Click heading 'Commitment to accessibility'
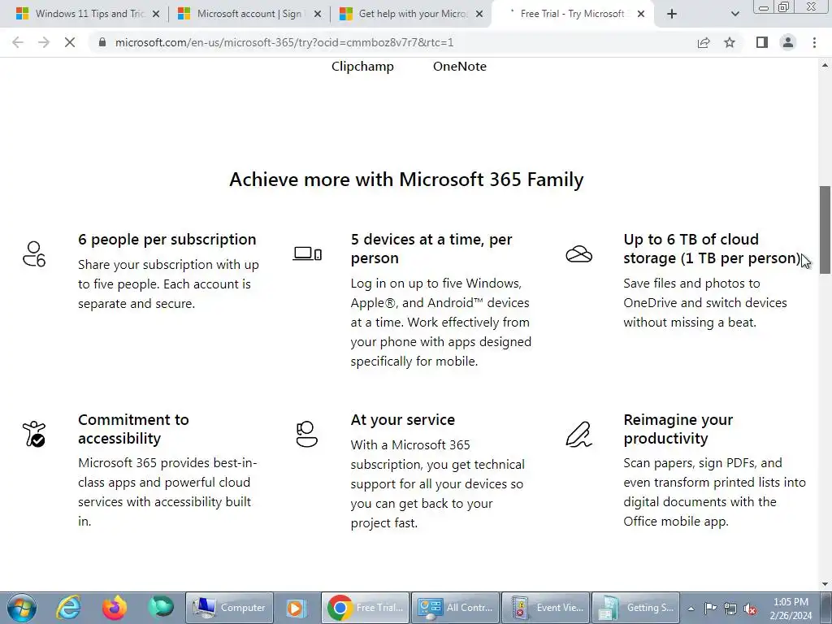832x624 pixels. pyautogui.click(x=133, y=429)
